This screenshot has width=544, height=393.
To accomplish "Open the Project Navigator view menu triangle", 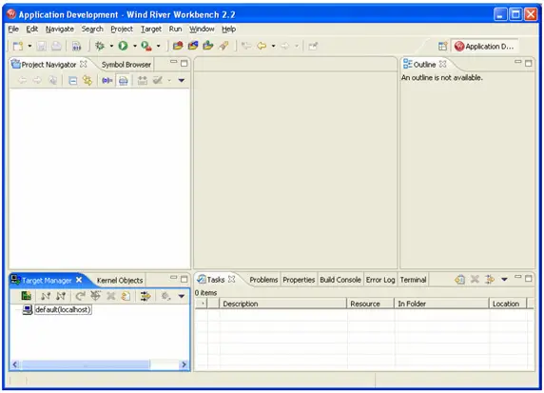I will (181, 81).
